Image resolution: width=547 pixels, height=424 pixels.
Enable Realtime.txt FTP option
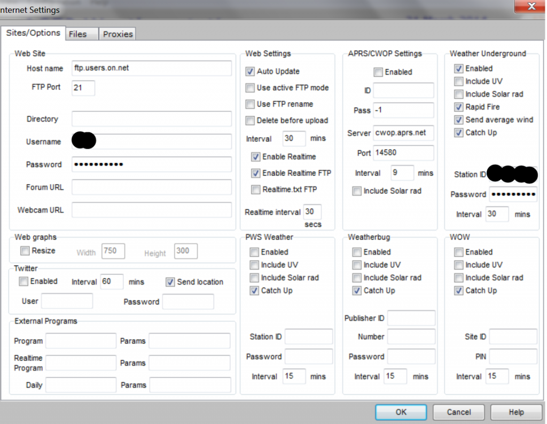point(255,189)
